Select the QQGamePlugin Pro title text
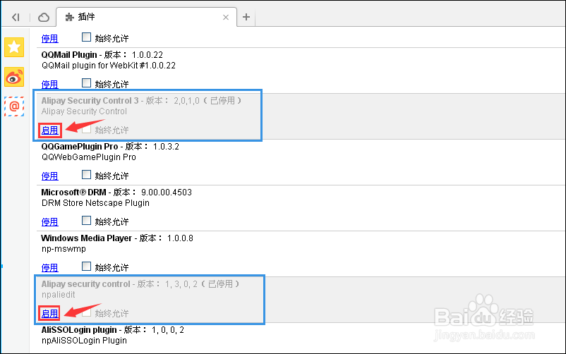Image resolution: width=566 pixels, height=354 pixels. click(x=80, y=147)
